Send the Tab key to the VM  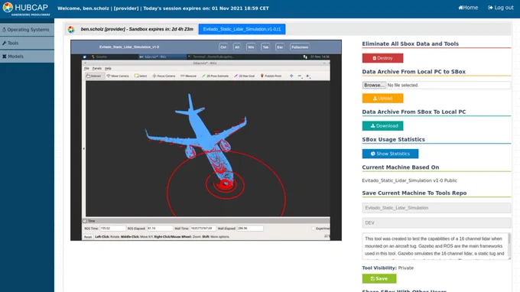coord(265,47)
